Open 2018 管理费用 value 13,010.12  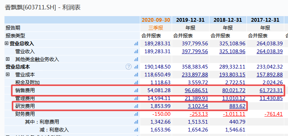pos(234,98)
